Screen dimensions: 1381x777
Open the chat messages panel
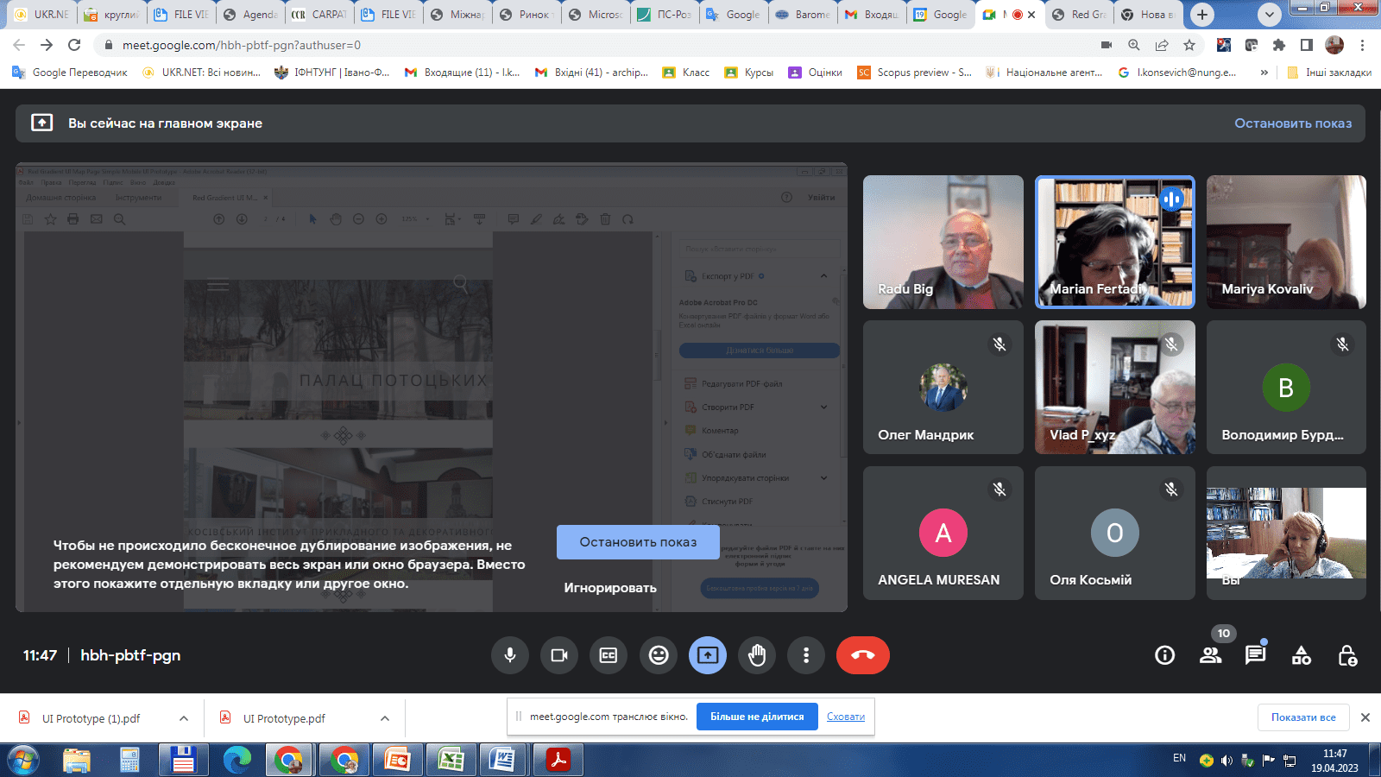pos(1255,655)
